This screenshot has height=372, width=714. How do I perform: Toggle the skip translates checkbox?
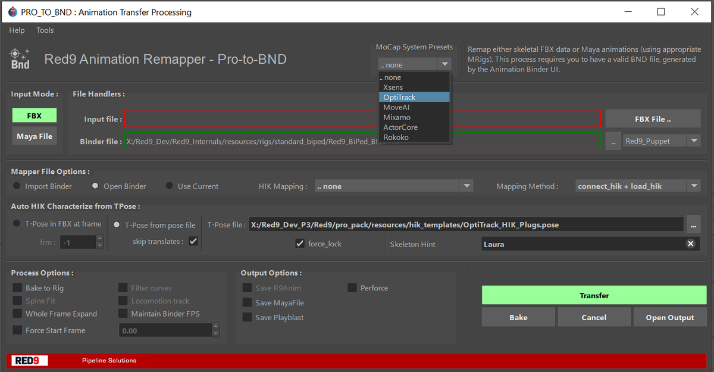[x=193, y=241]
